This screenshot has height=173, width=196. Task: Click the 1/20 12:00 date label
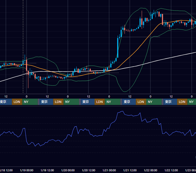(88, 170)
